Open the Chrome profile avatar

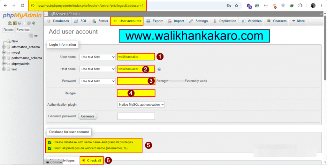[x=313, y=6]
